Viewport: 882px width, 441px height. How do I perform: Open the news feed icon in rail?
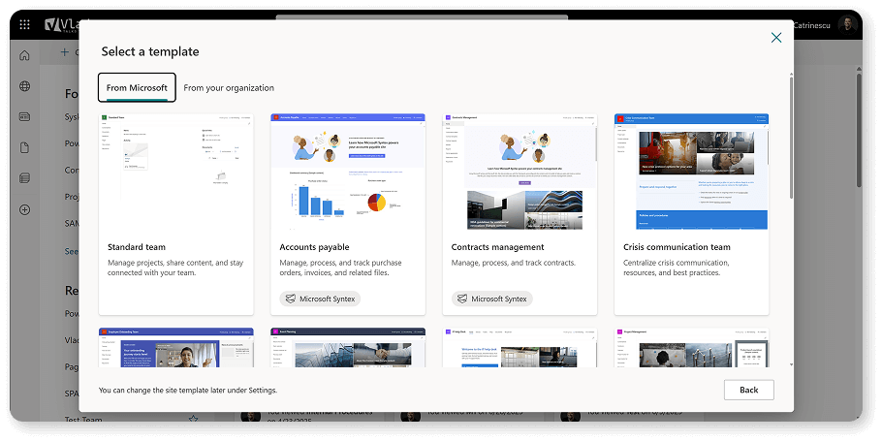25,117
